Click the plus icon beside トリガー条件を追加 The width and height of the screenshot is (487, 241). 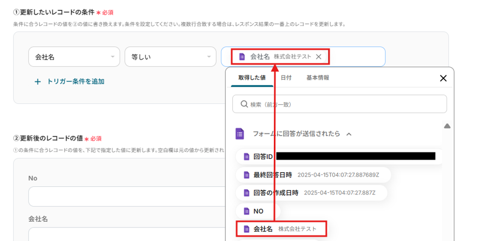pyautogui.click(x=38, y=82)
